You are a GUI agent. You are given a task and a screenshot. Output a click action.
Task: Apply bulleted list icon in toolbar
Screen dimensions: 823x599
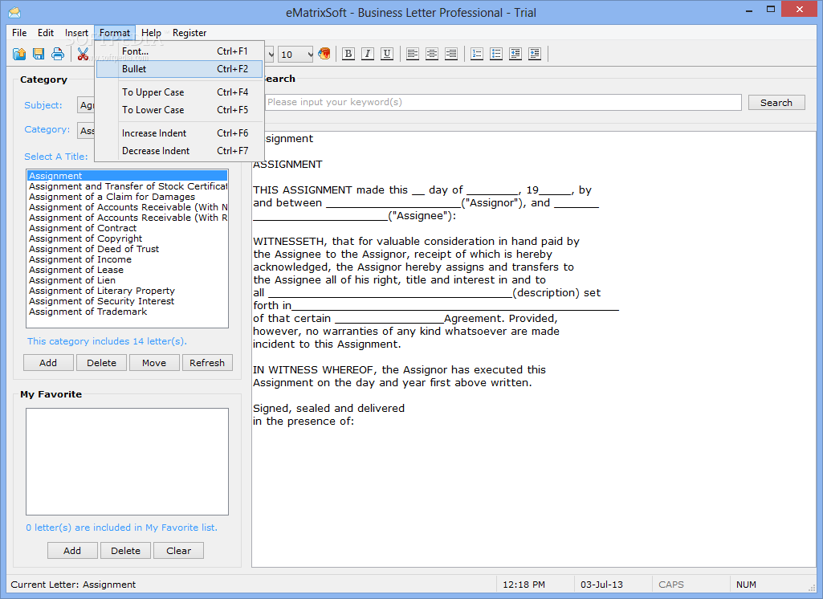pos(496,54)
